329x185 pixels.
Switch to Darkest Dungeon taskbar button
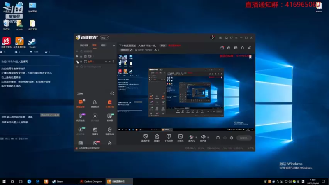click(91, 181)
